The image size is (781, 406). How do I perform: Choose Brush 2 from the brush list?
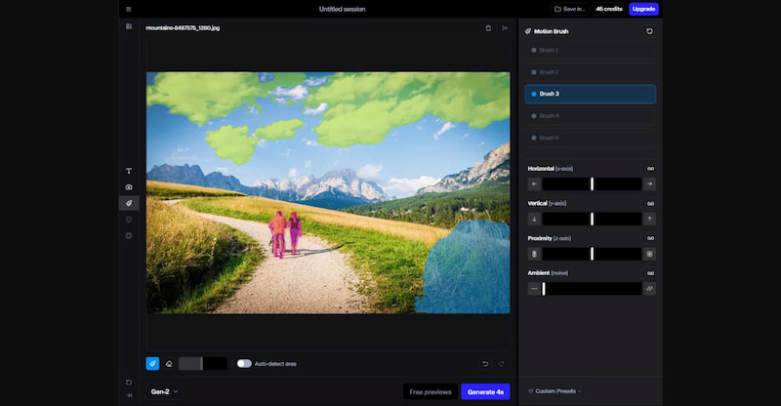590,72
